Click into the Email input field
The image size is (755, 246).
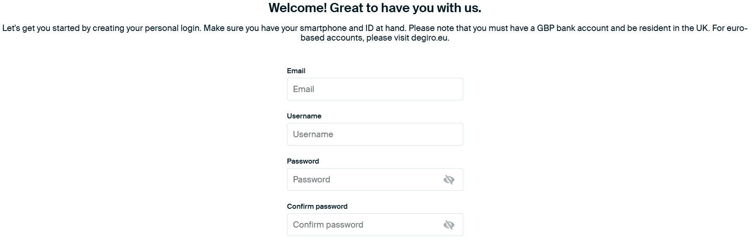(x=374, y=89)
